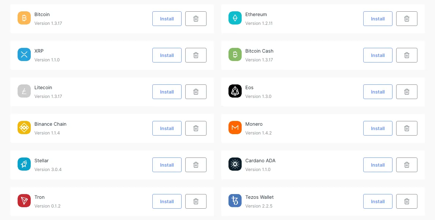Click the Litecoin grayed icon
Screen dimensions: 435x220
click(x=24, y=91)
